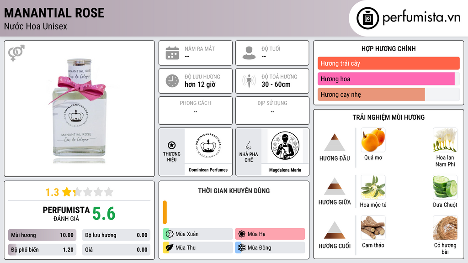The image size is (468, 263).
Task: Click the Hương đầu pyramid icon
Action: [335, 142]
